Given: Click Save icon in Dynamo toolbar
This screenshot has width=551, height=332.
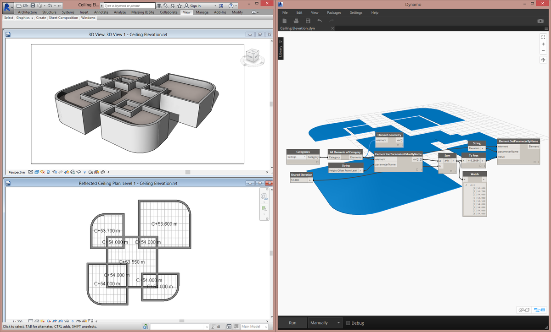Looking at the screenshot, I should 308,21.
